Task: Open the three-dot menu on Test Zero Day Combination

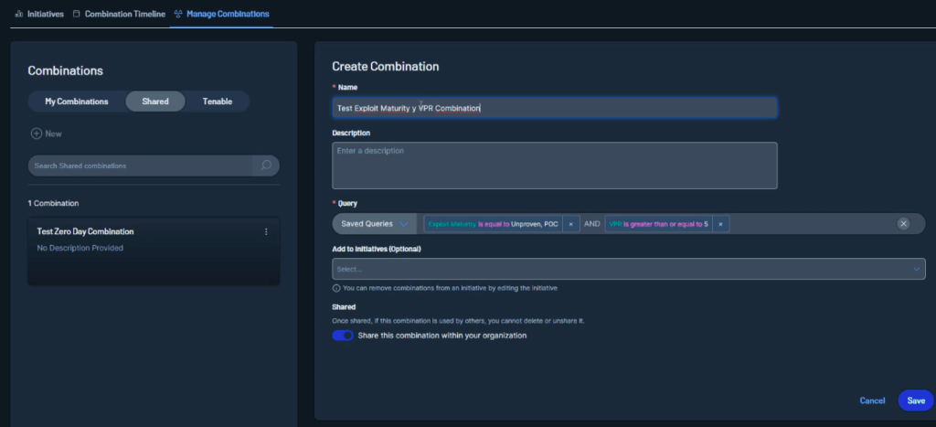Action: [x=266, y=231]
